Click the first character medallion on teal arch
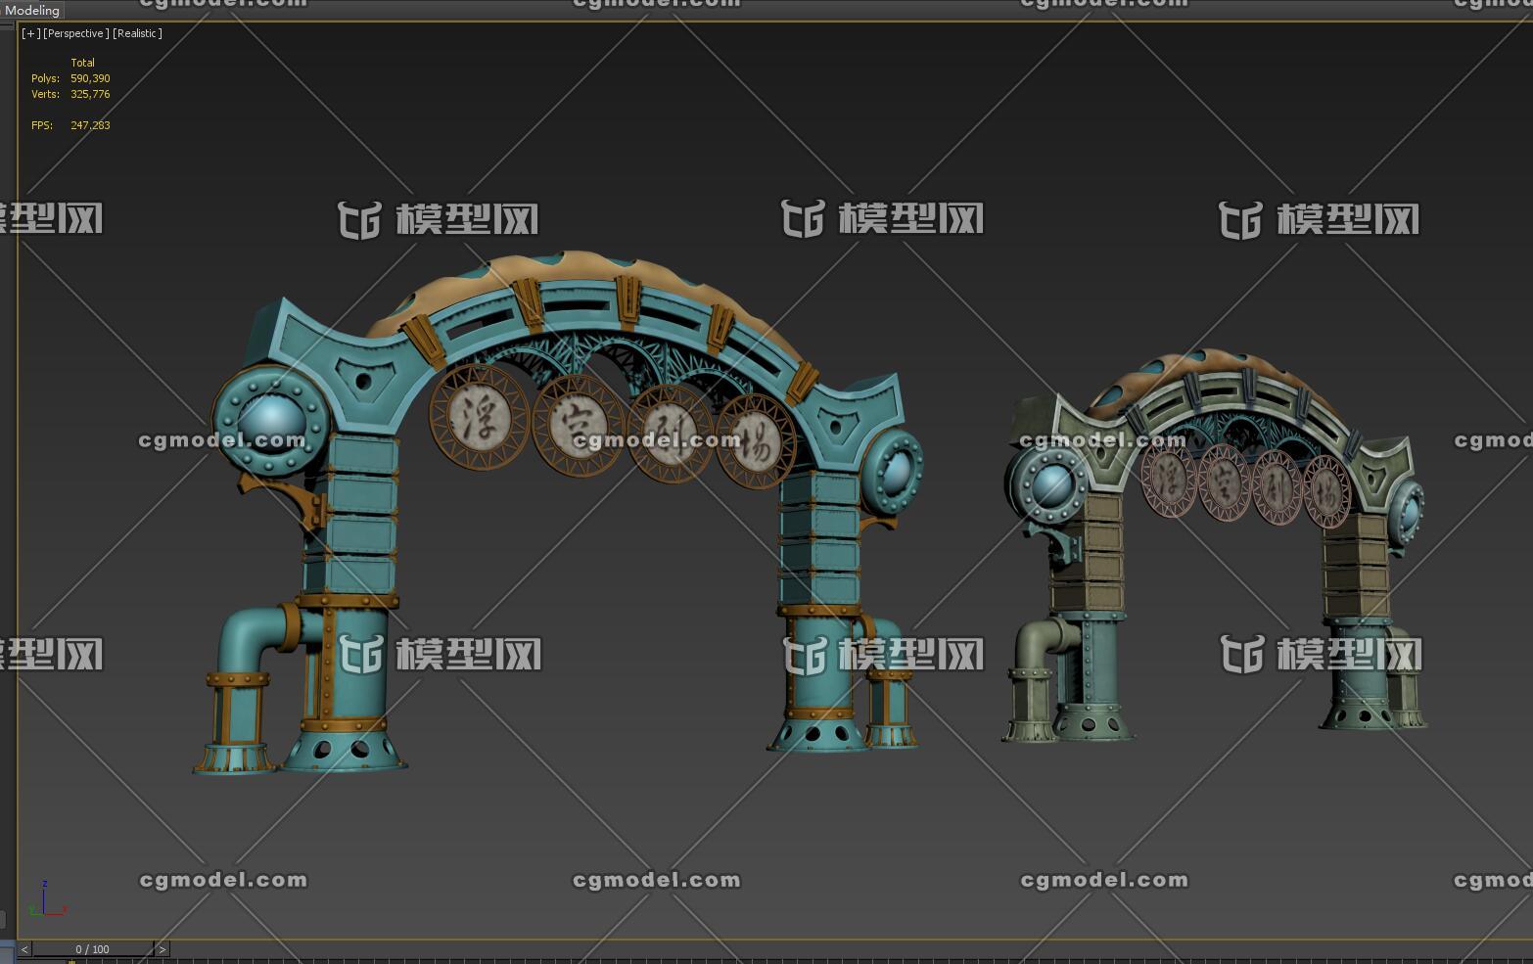The image size is (1533, 964). (x=479, y=415)
